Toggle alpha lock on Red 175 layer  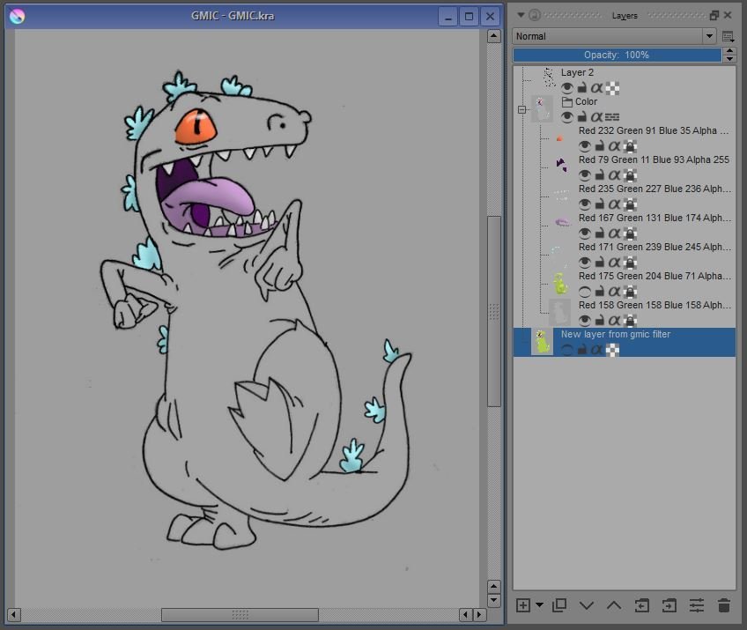tap(631, 291)
